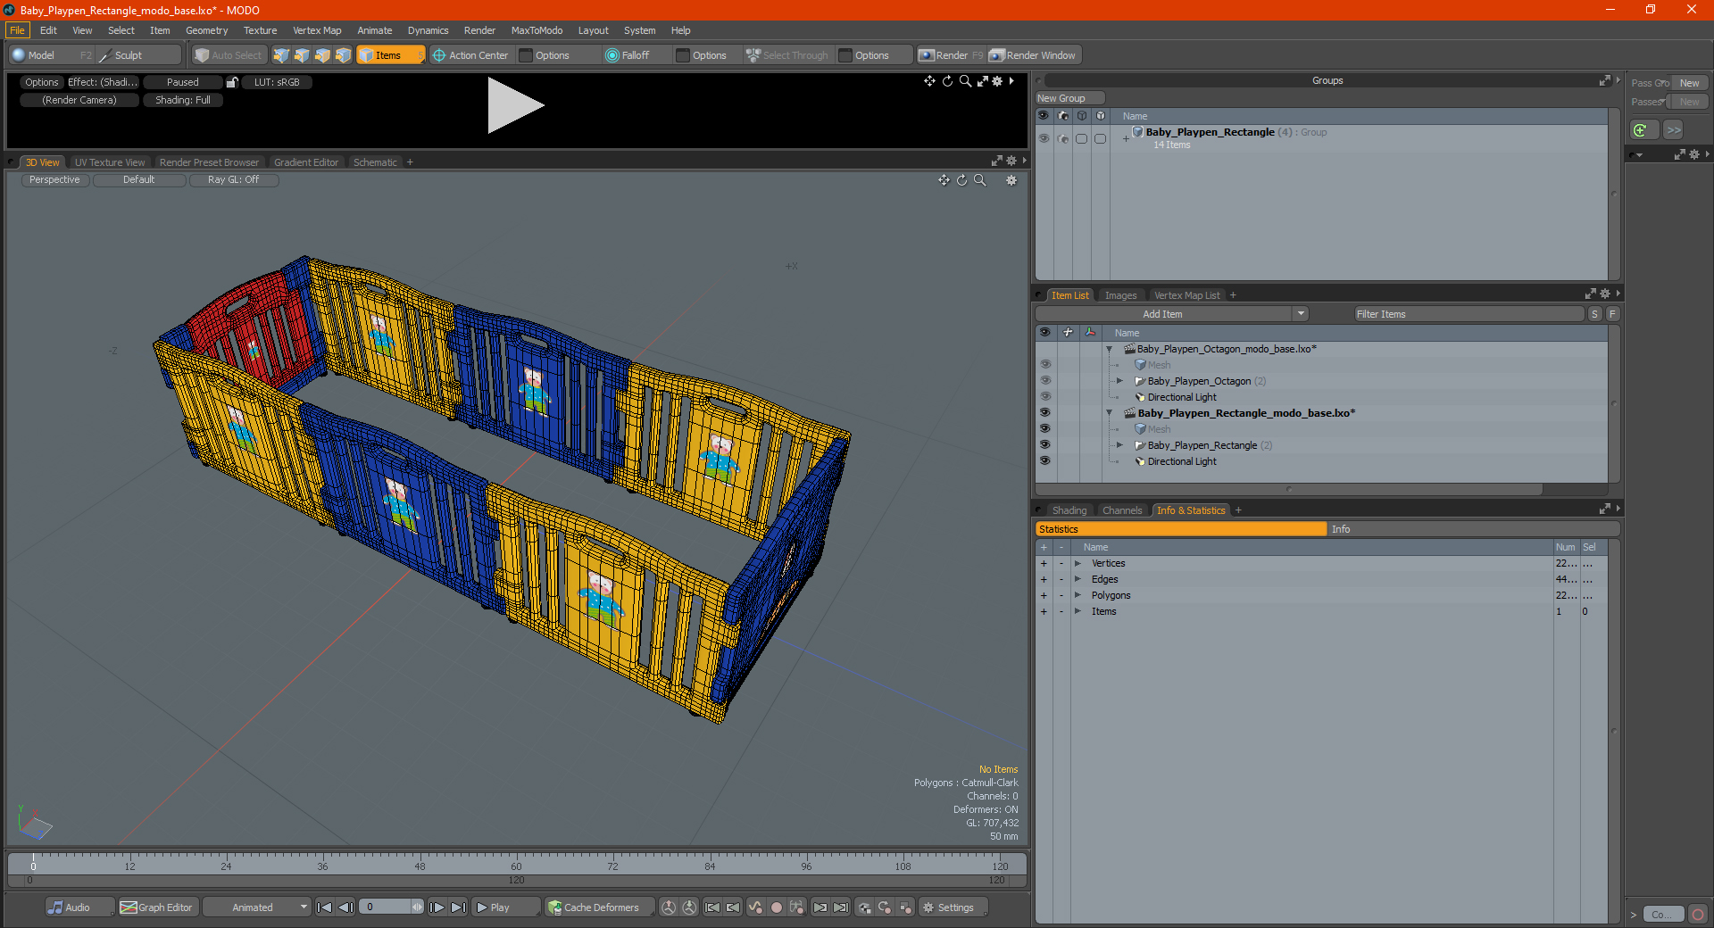
Task: Expand Edges statistics row
Action: (x=1077, y=580)
